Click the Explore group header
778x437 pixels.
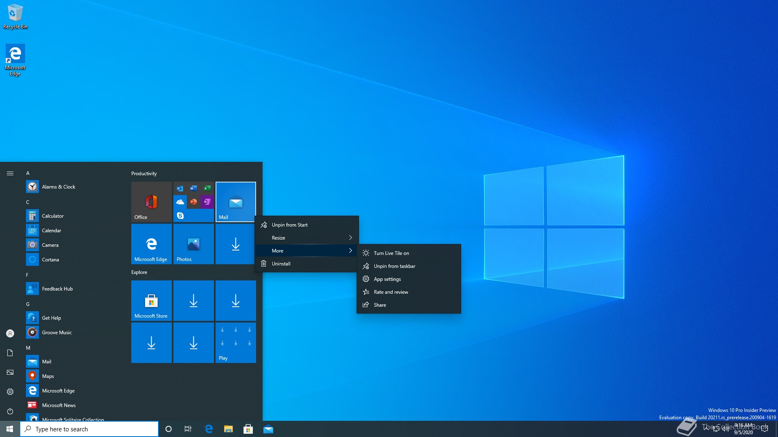point(139,272)
